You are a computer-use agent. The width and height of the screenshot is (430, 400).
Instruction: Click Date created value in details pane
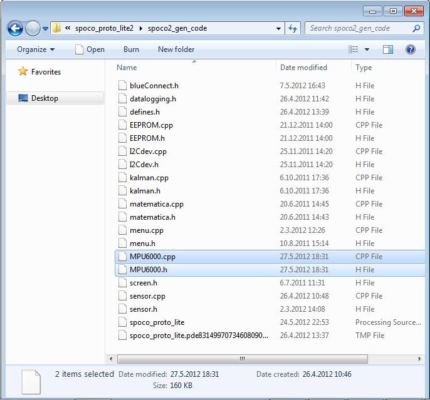327,374
